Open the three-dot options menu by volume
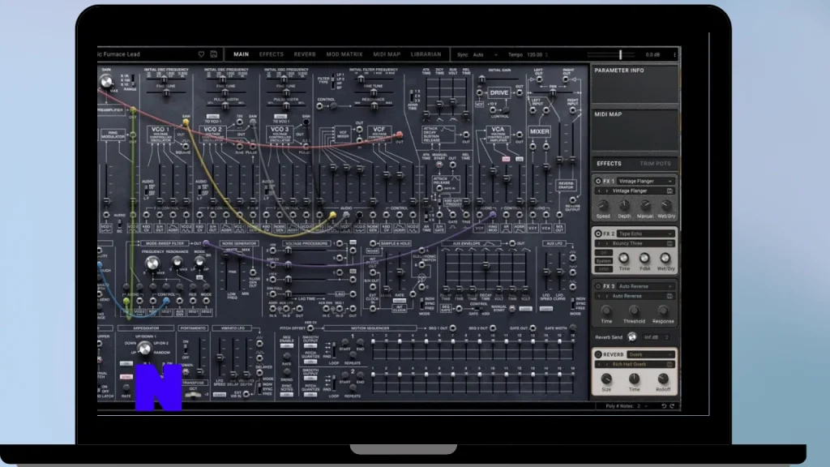This screenshot has height=467, width=830. tap(674, 54)
